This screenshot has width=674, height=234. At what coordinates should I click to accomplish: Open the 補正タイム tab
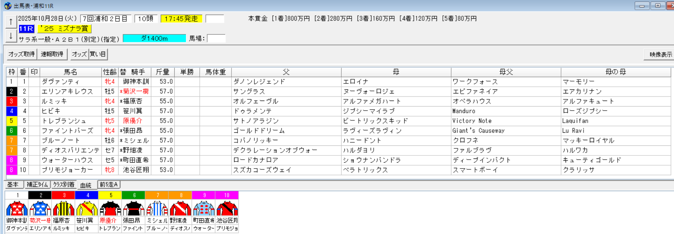pos(37,185)
